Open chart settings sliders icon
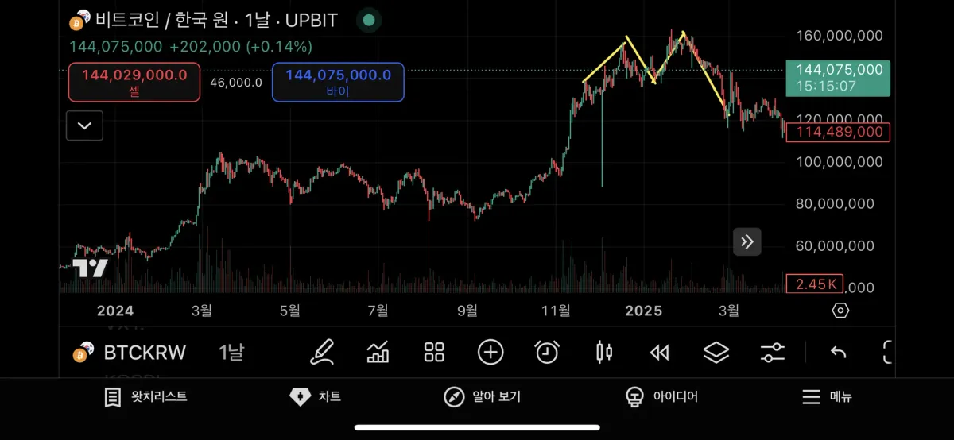Image resolution: width=954 pixels, height=440 pixels. [x=773, y=352]
